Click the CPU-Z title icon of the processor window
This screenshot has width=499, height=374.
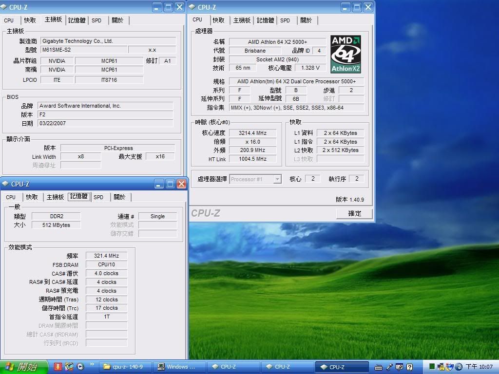coord(192,7)
